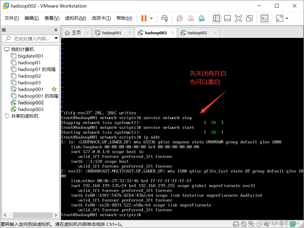Select hadoop01 的克隆 in the library
This screenshot has width=304, height=228.
coord(37,69)
